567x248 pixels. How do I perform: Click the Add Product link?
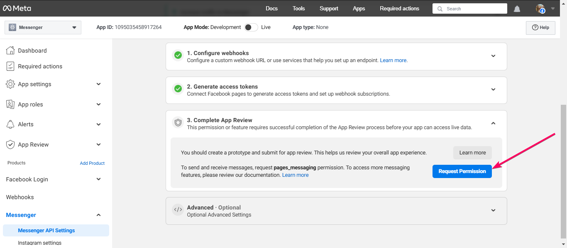[92, 163]
